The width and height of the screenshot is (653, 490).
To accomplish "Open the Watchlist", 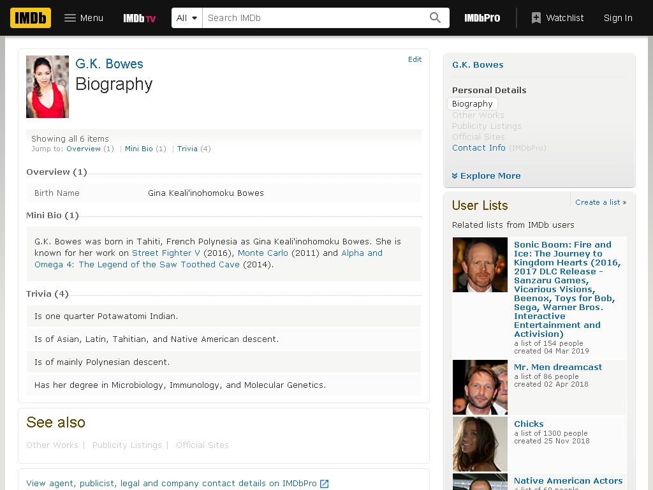I will (557, 18).
